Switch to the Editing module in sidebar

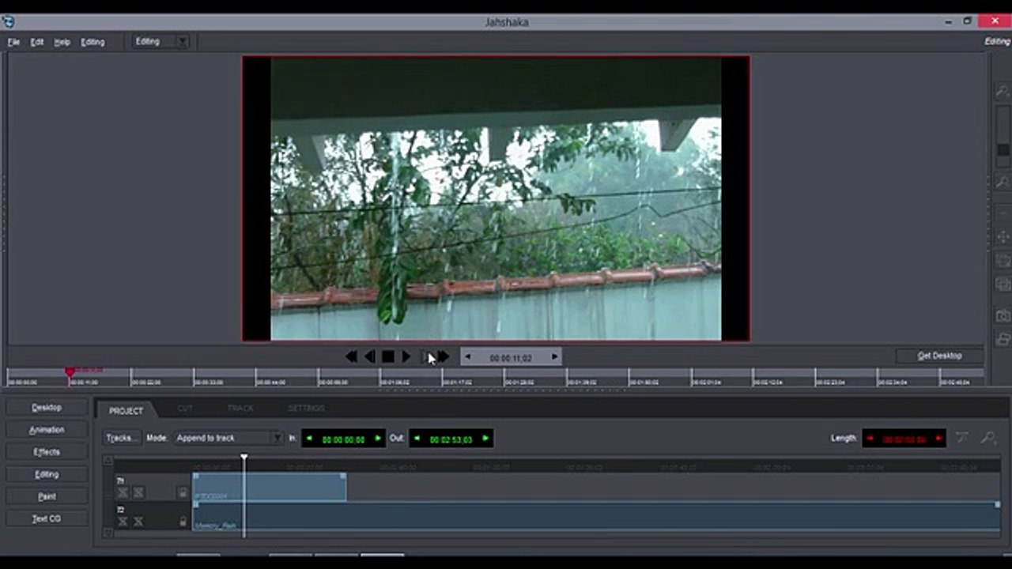[47, 474]
